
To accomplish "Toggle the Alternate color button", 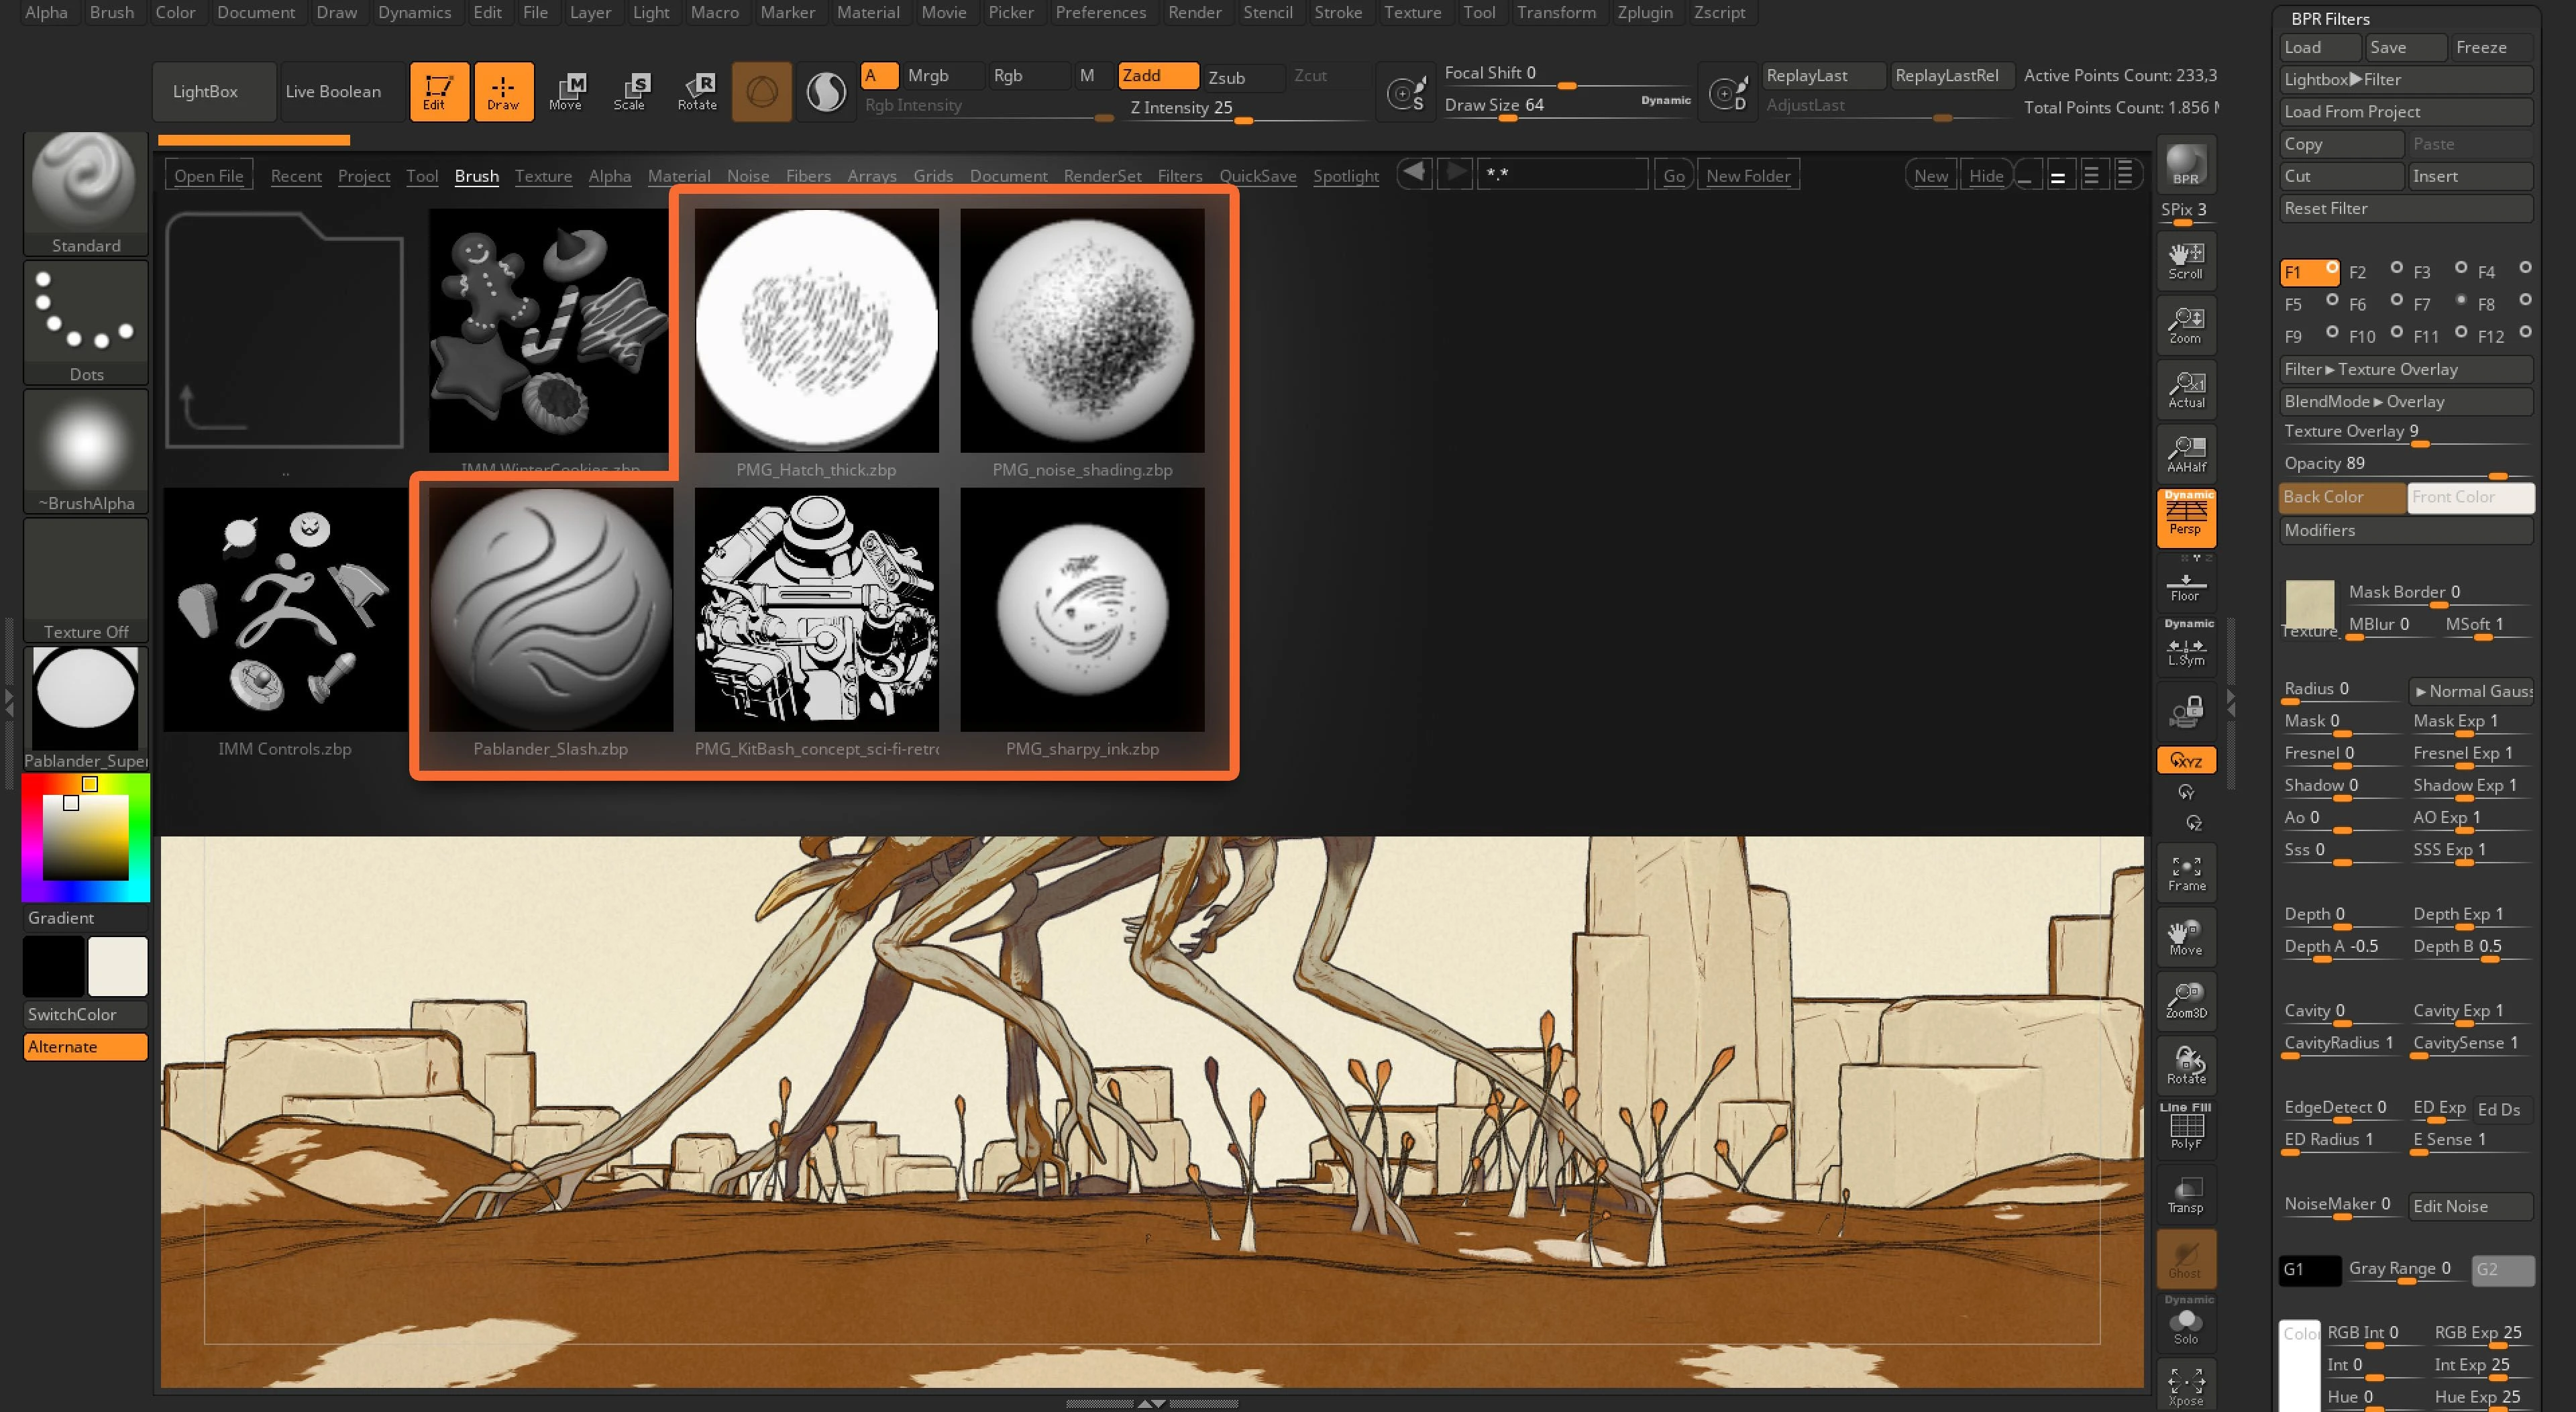I will (86, 1047).
